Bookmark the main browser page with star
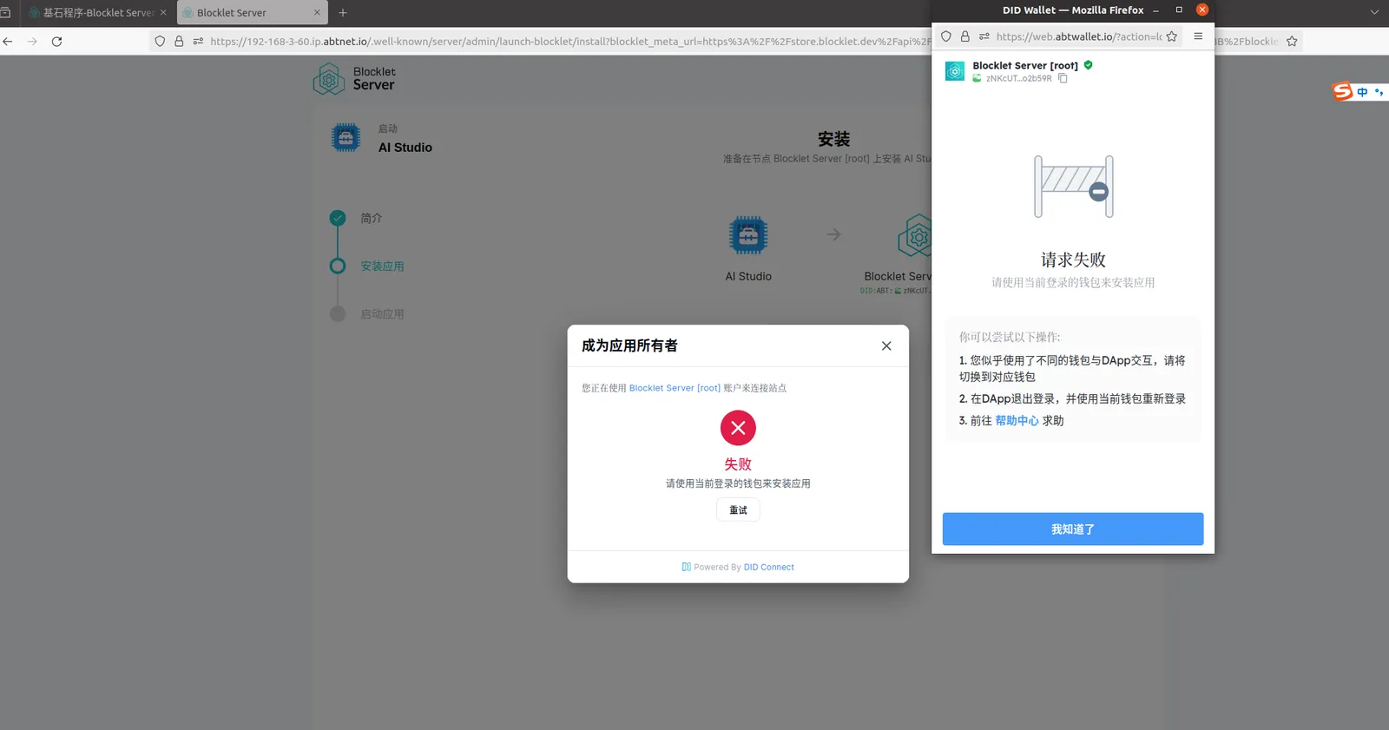 1292,41
